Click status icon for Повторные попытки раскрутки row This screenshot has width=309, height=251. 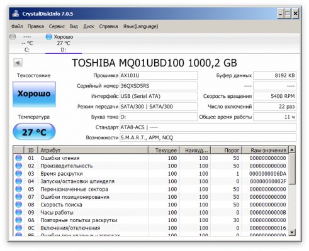click(x=19, y=220)
